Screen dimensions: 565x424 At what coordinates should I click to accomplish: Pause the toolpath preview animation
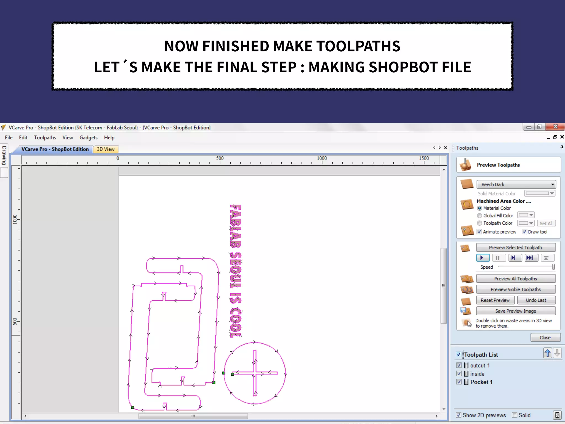point(499,258)
